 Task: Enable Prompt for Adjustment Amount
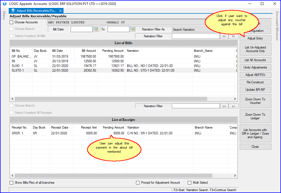click(138, 183)
